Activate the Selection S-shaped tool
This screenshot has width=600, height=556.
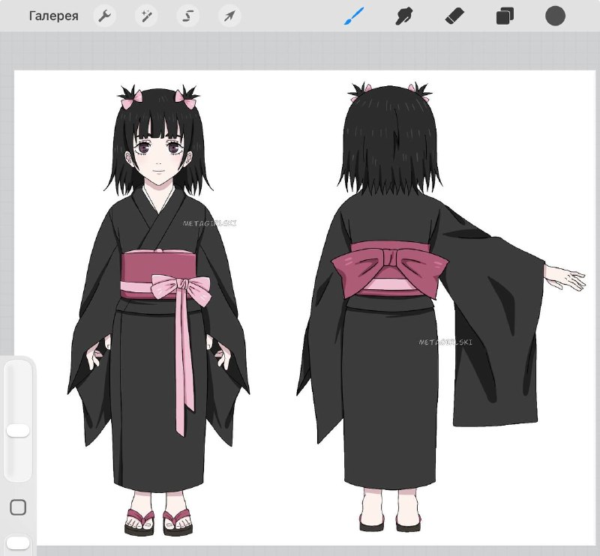click(x=187, y=16)
